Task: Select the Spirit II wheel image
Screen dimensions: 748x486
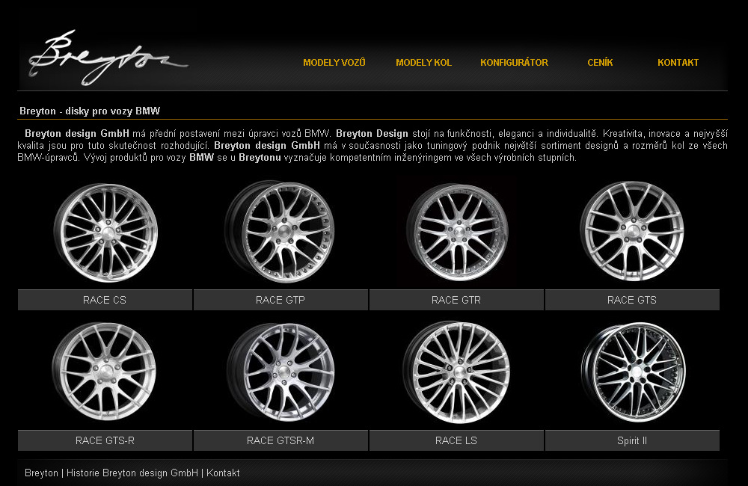Action: (633, 372)
